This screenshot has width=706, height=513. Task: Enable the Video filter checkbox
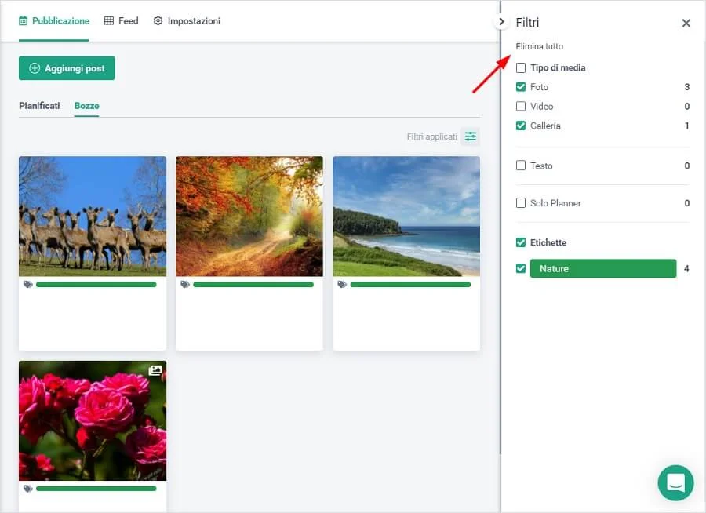coord(521,107)
